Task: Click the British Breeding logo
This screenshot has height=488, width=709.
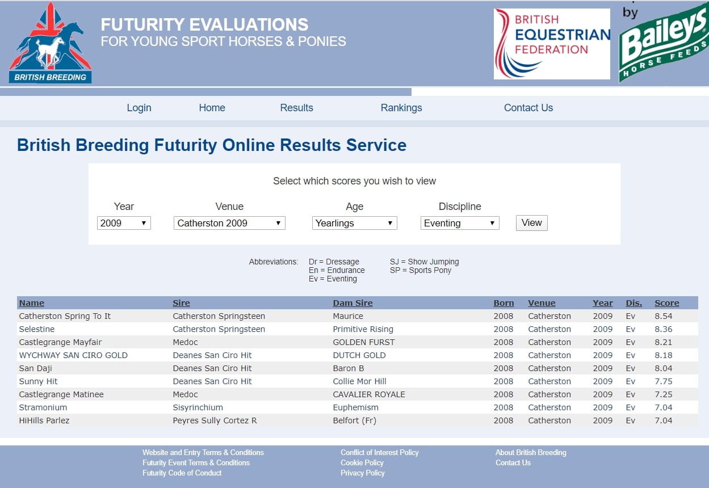Action: coord(50,43)
